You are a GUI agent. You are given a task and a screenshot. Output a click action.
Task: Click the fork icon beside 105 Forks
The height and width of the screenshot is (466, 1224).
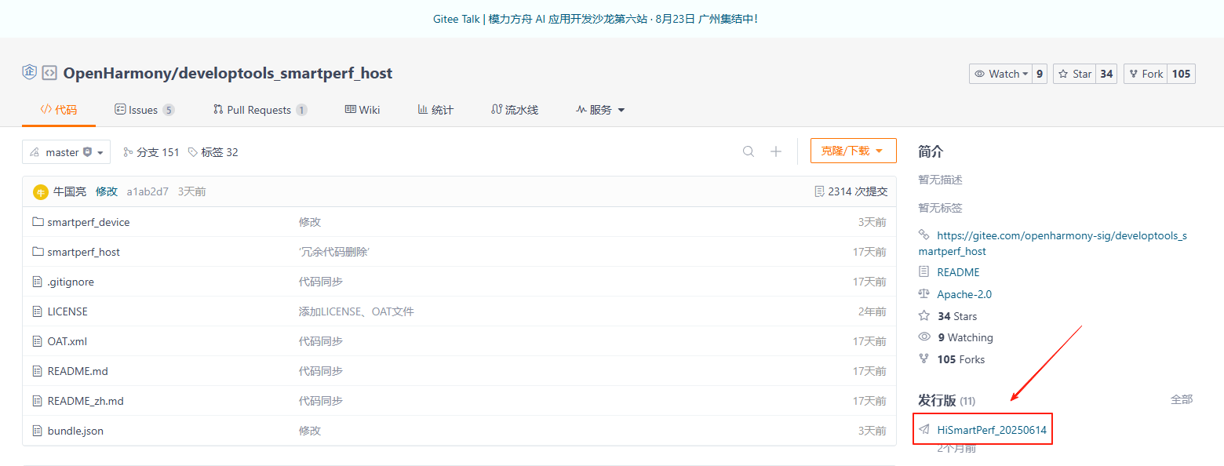click(x=924, y=359)
